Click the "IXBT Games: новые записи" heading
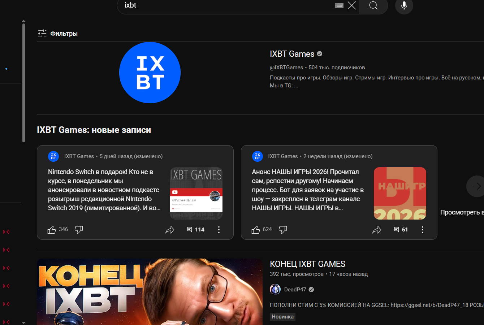 click(94, 130)
